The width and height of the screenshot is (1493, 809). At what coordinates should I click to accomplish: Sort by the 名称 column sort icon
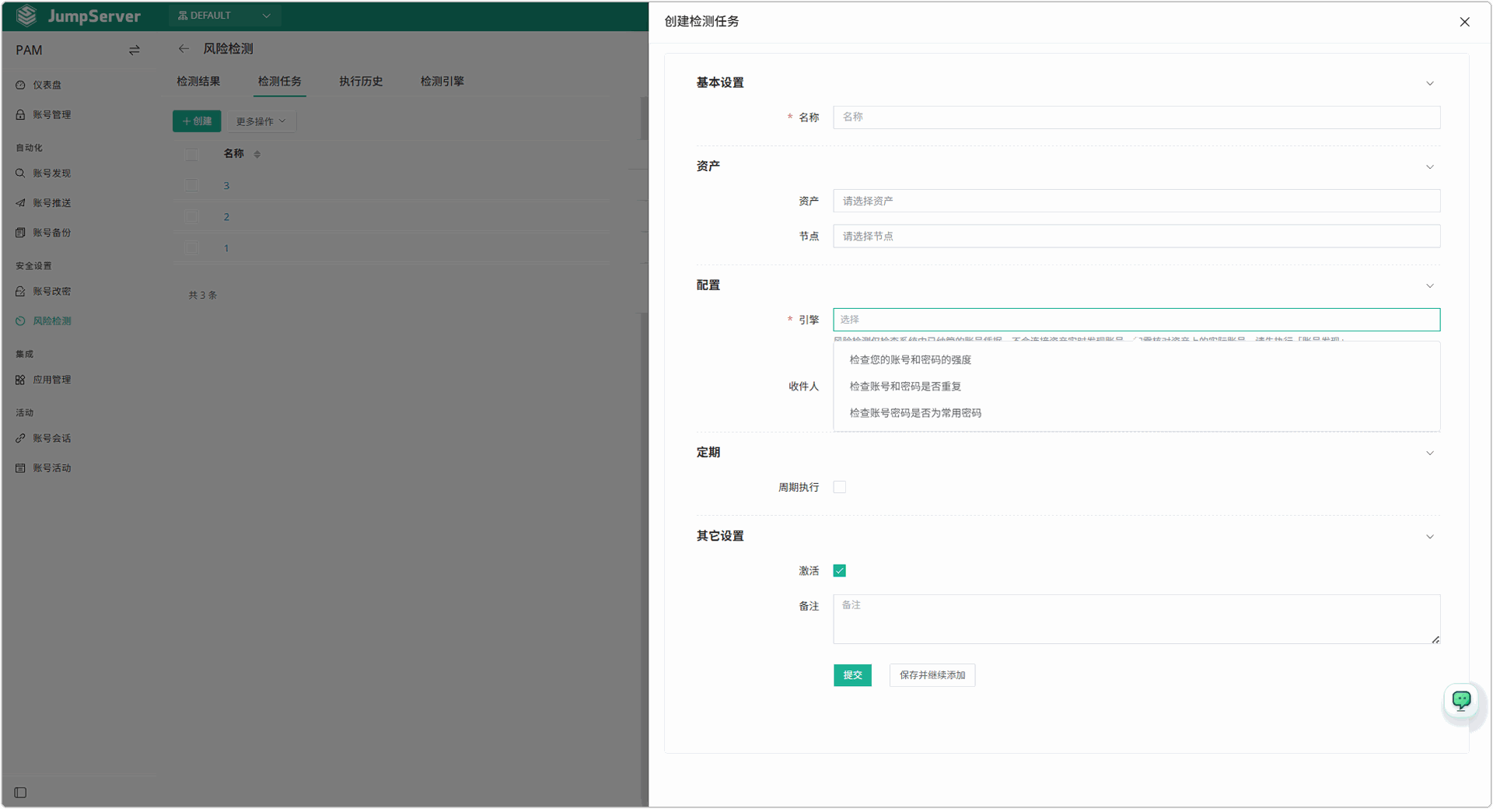pyautogui.click(x=257, y=154)
